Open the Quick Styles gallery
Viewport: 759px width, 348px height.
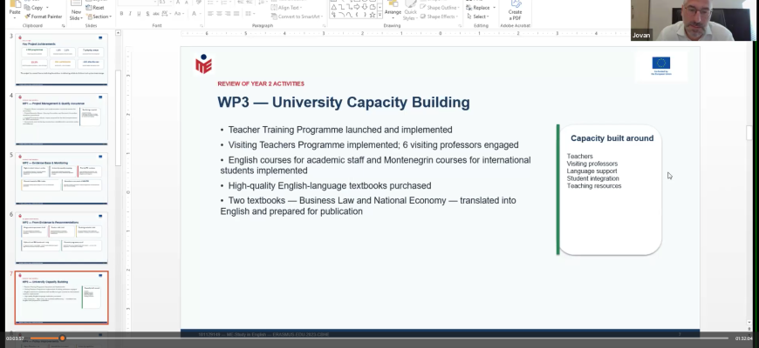coord(411,10)
